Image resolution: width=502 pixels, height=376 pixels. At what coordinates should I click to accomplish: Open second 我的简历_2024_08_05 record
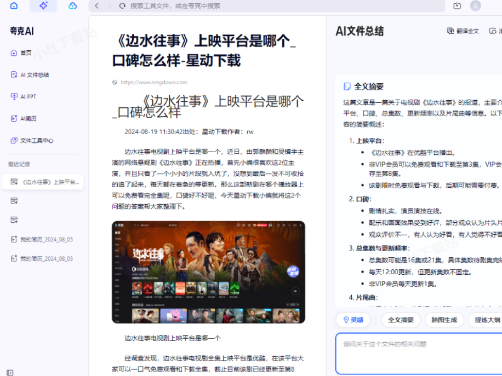42,258
